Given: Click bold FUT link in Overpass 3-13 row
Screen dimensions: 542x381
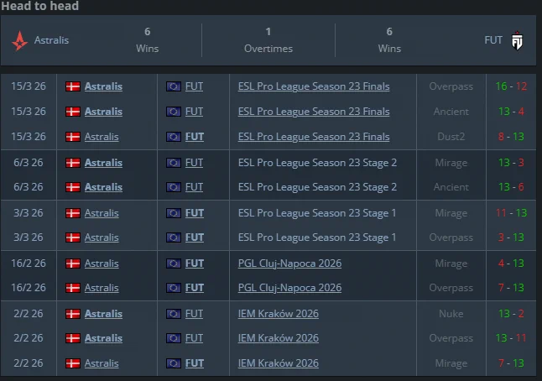Looking at the screenshot, I should (x=195, y=237).
